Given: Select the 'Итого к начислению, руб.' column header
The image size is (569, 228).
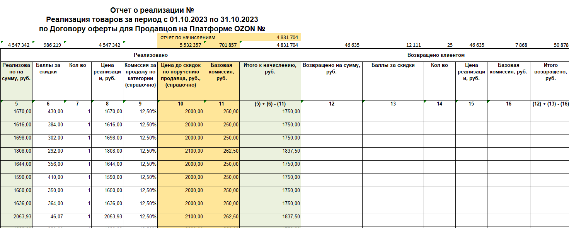Looking at the screenshot, I should click(270, 68).
